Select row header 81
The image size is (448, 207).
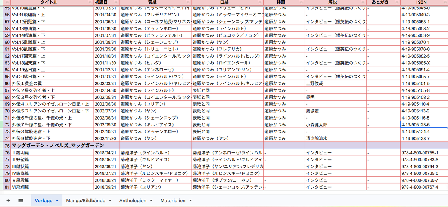pos(7,187)
